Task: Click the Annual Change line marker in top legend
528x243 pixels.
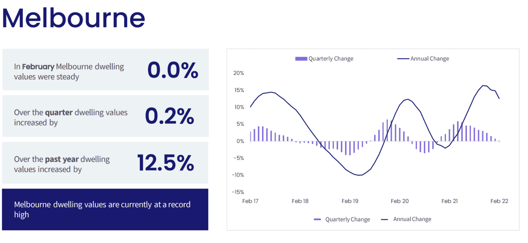Action: coord(403,59)
